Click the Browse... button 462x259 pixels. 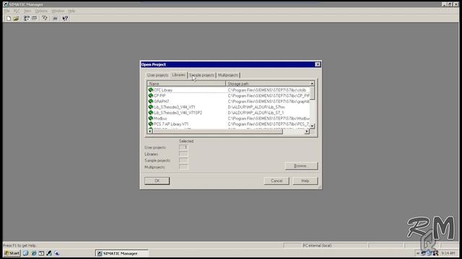(301, 166)
